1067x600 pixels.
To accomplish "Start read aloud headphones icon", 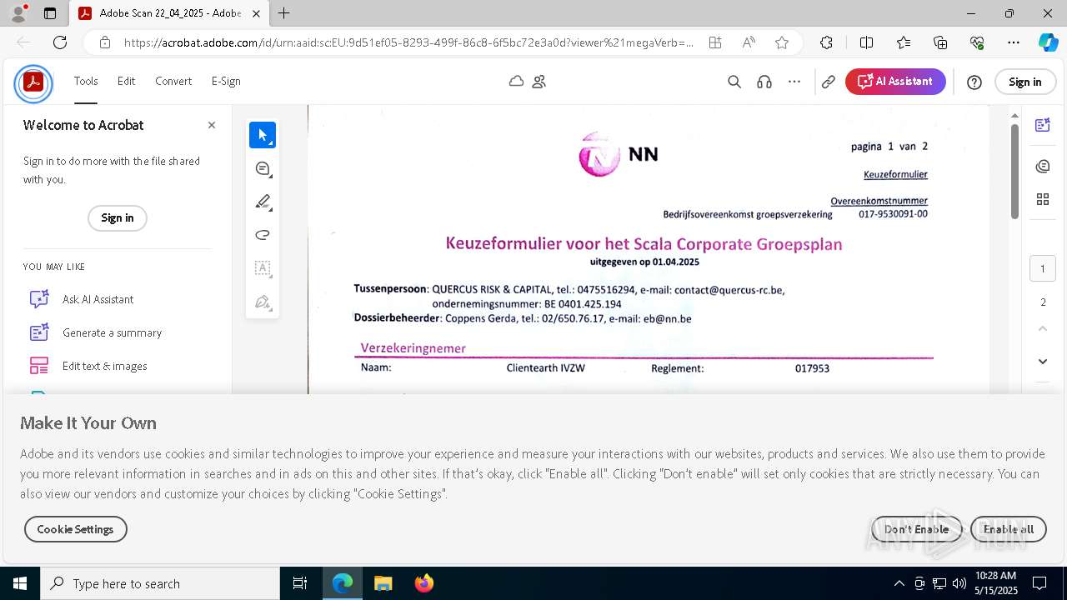I will tap(764, 82).
